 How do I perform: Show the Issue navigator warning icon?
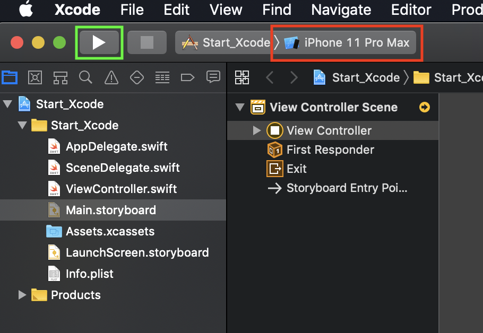(x=111, y=77)
